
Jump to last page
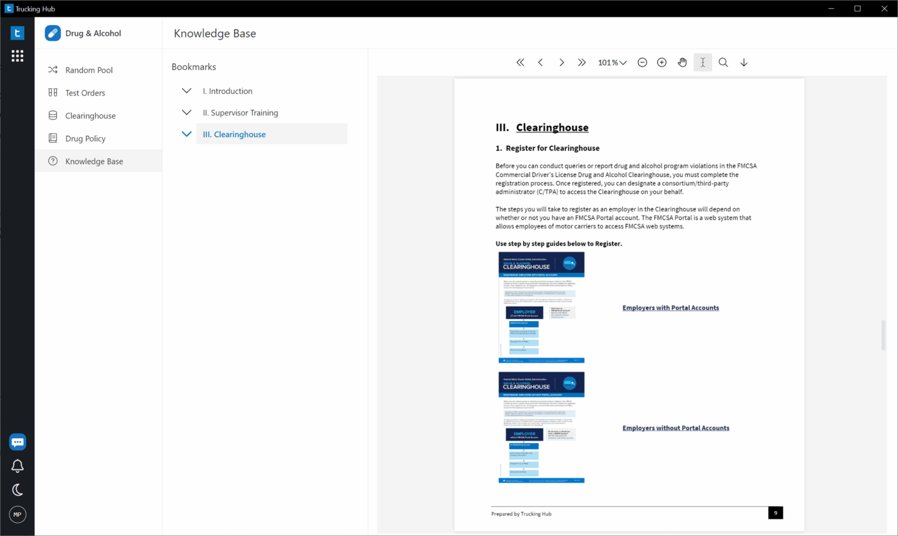(582, 62)
